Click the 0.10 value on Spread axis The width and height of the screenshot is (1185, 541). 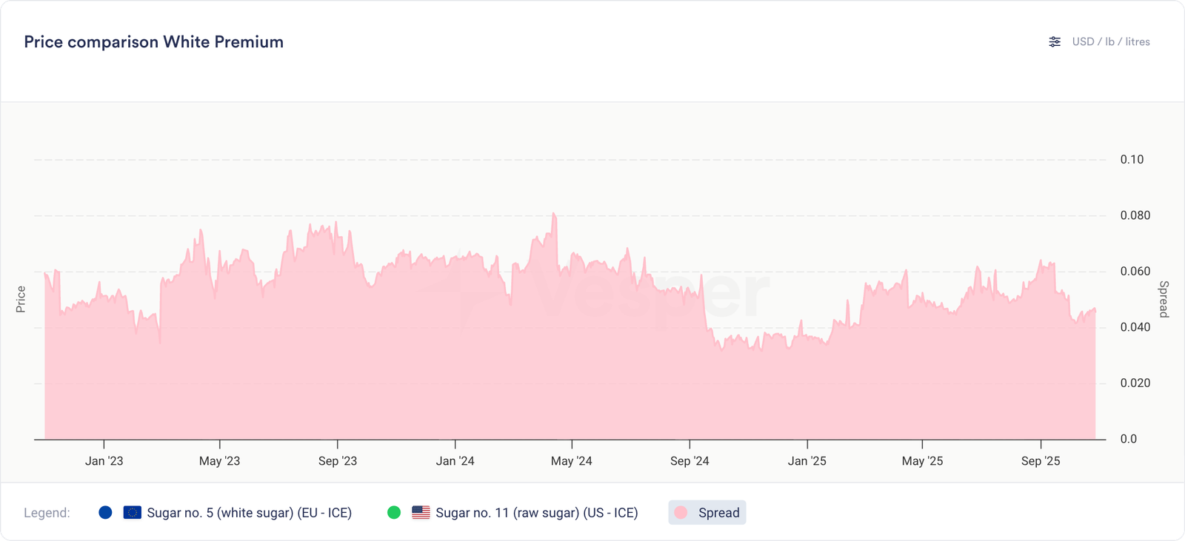click(x=1132, y=160)
